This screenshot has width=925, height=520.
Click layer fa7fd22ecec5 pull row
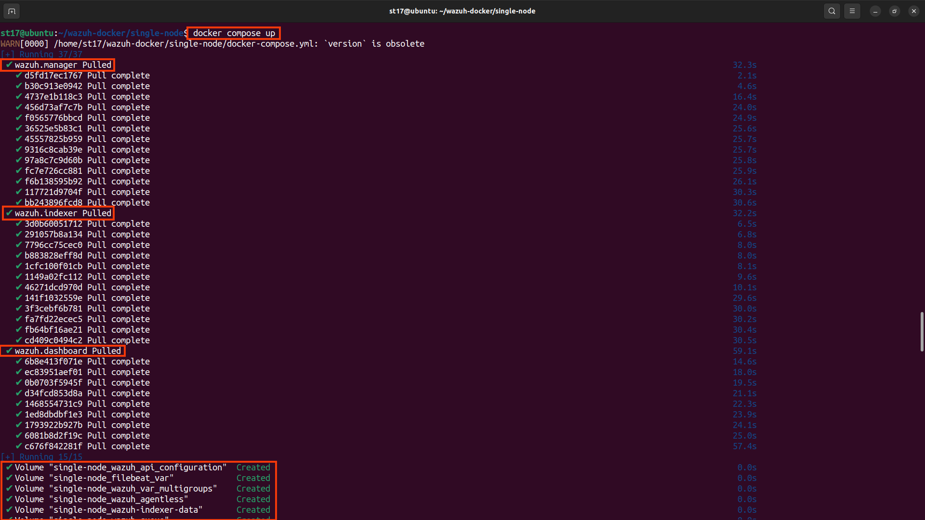(82, 319)
